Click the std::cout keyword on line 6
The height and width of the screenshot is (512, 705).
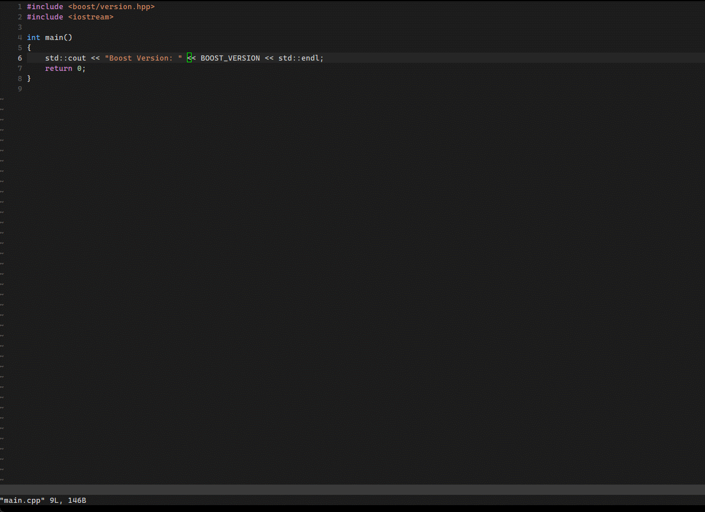coord(65,58)
